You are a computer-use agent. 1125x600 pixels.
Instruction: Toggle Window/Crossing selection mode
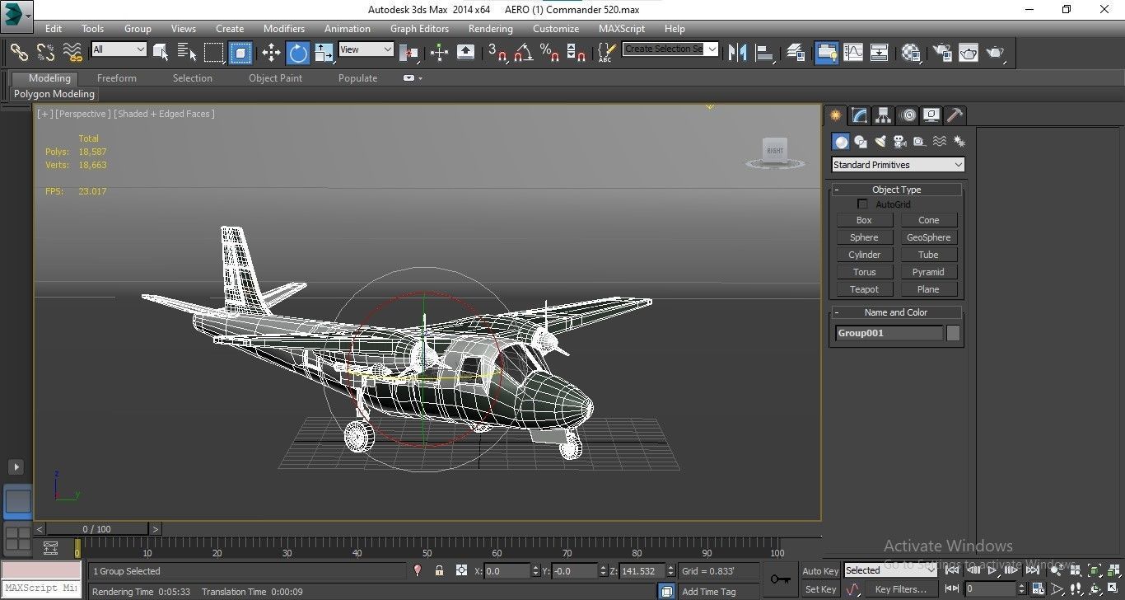[240, 52]
